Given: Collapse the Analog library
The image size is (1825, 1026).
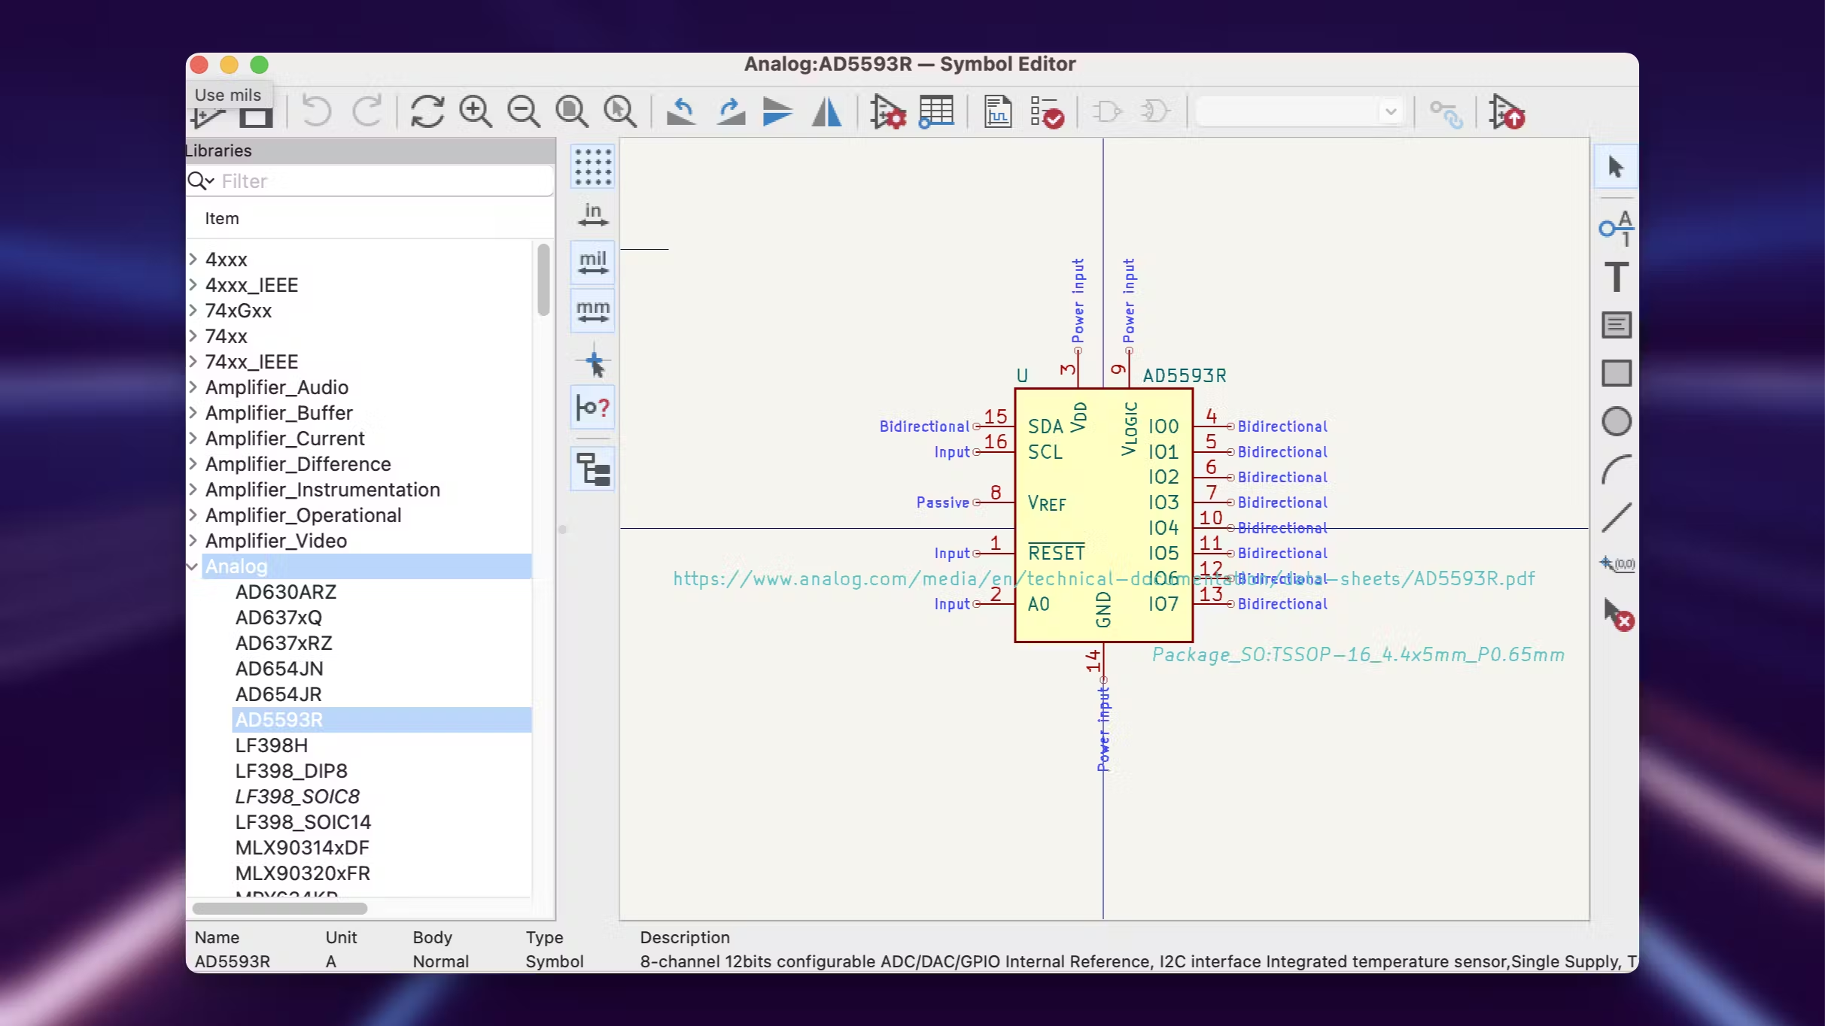Looking at the screenshot, I should click(x=193, y=566).
